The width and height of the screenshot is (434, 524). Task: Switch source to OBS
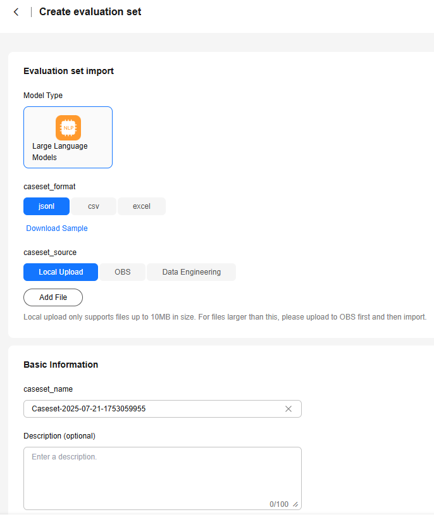(123, 272)
